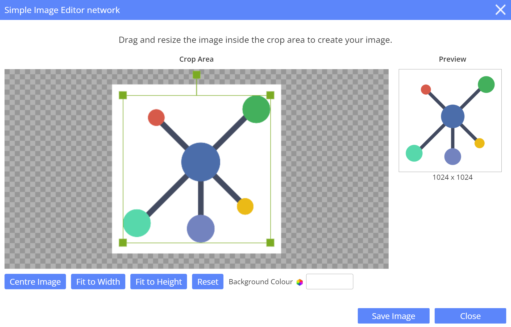Select the rotation handle above image

tap(197, 75)
